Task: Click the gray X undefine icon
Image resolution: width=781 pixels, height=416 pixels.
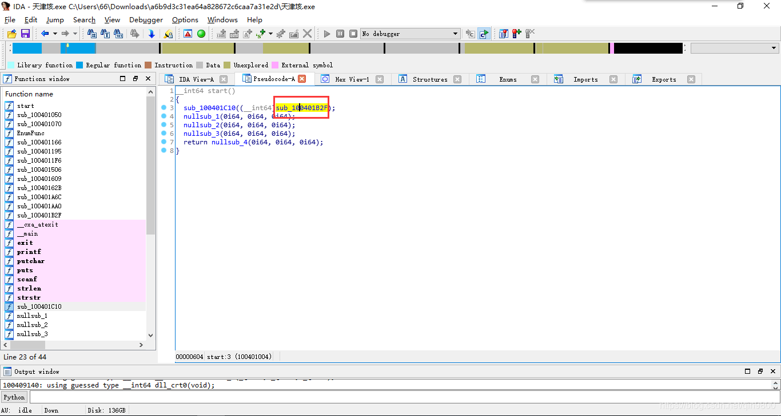Action: (x=308, y=34)
